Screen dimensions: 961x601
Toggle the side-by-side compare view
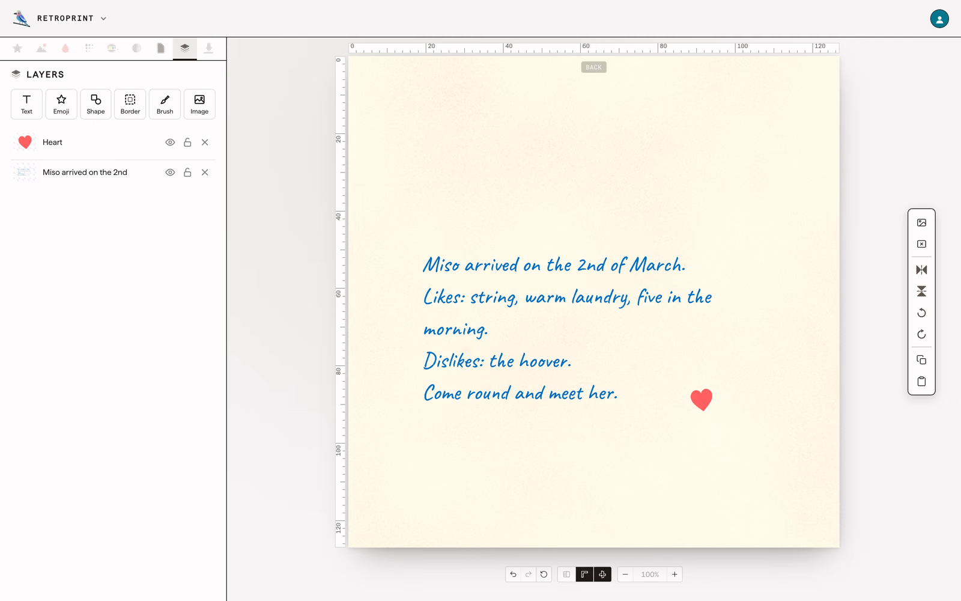pyautogui.click(x=566, y=575)
